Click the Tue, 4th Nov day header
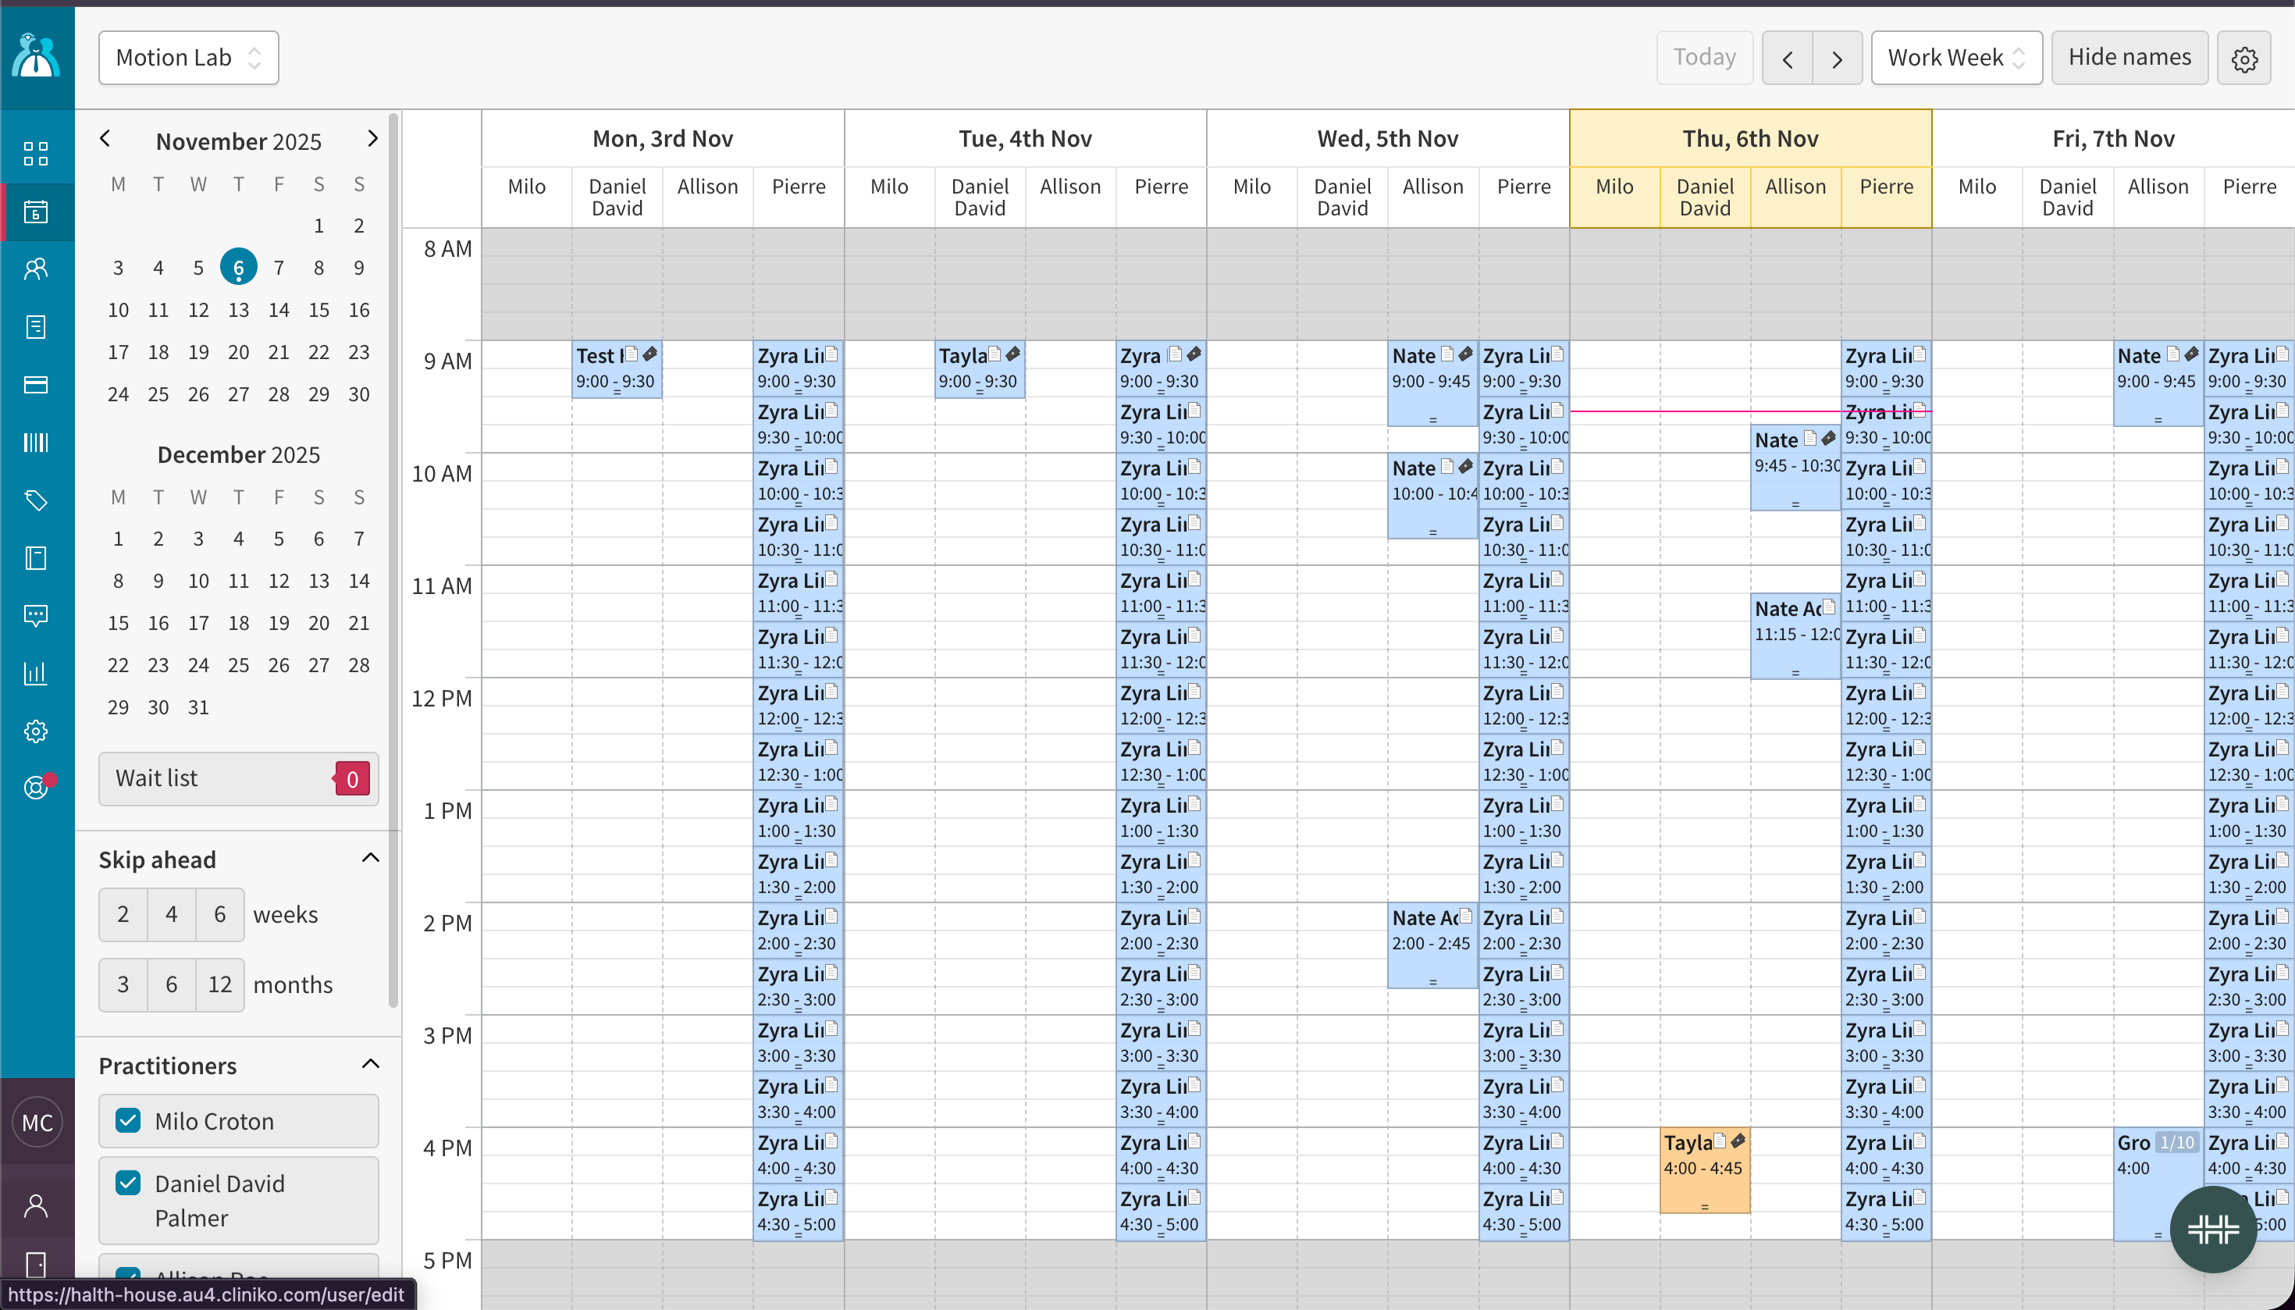The height and width of the screenshot is (1310, 2295). 1025,138
